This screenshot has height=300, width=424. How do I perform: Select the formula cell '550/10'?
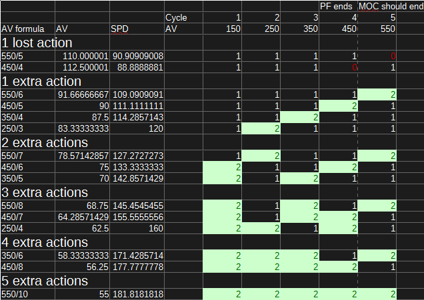point(27,294)
